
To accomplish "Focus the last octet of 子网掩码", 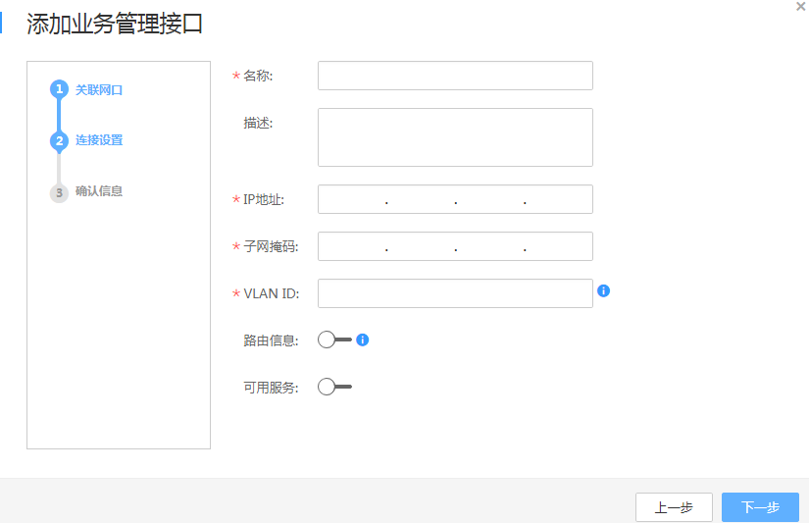I will 559,246.
